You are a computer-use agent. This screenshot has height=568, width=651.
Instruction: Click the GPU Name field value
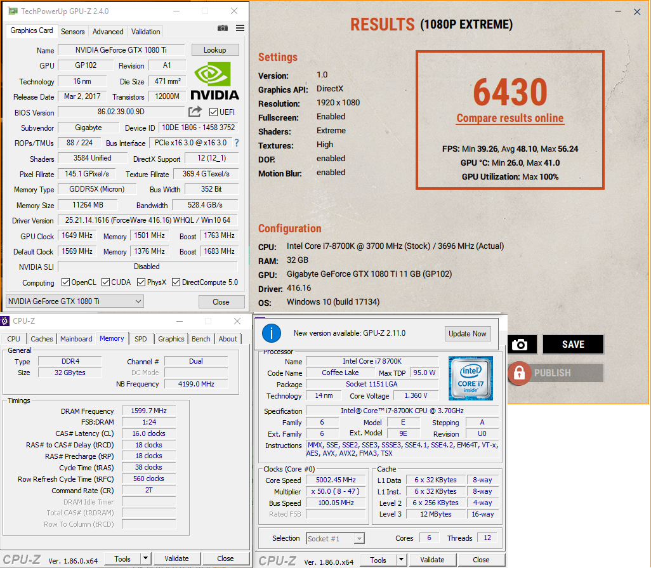click(x=121, y=50)
